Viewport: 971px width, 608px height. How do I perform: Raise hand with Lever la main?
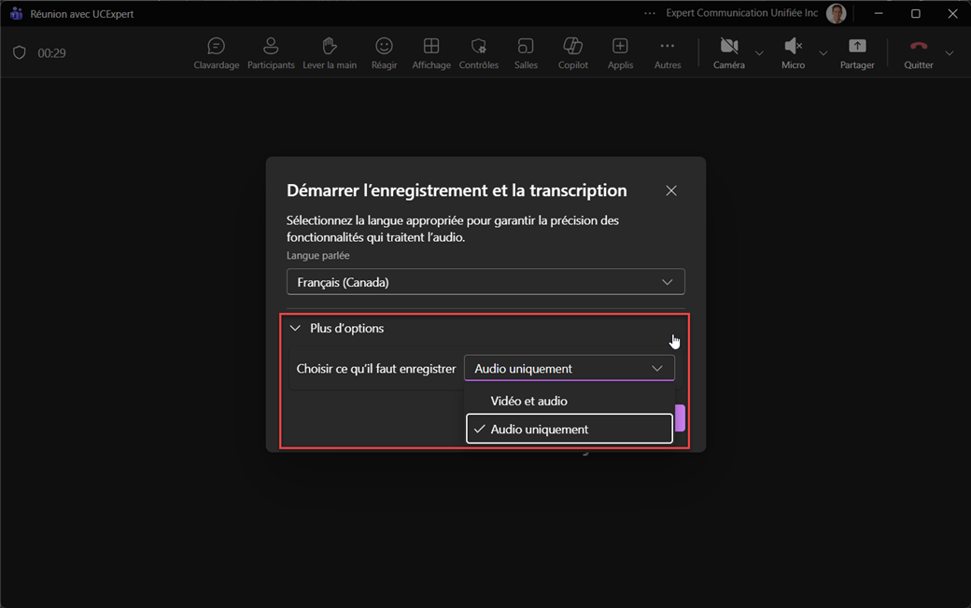click(330, 53)
